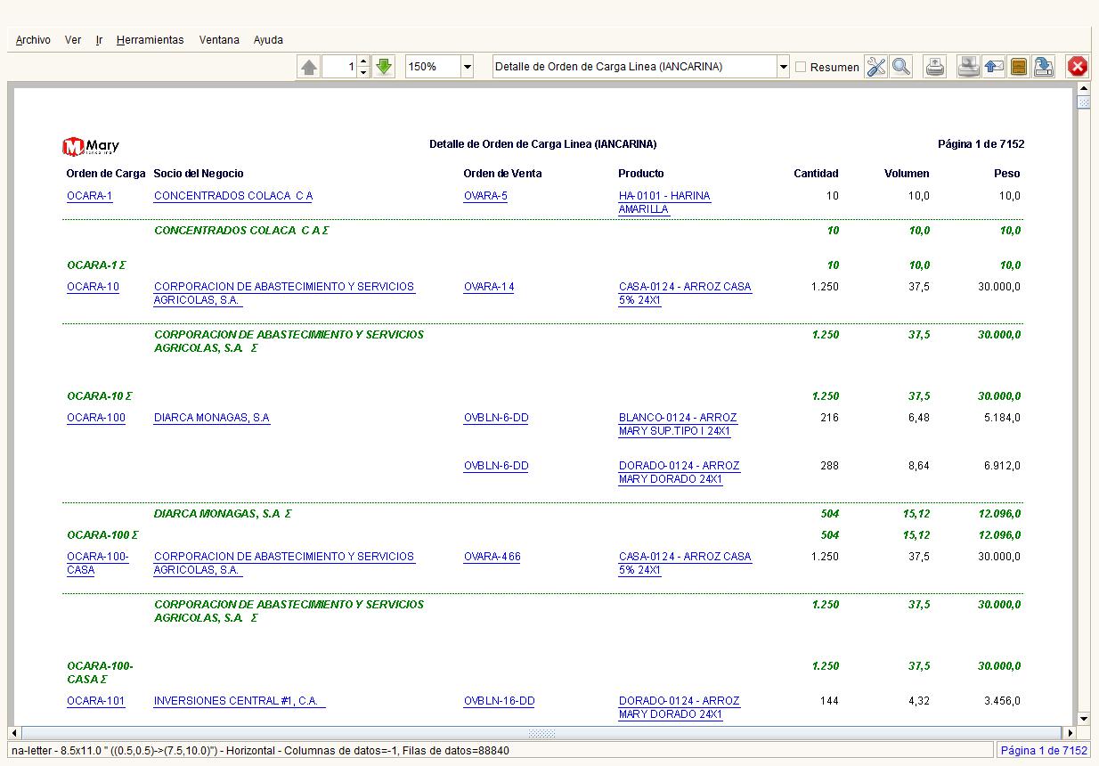Open the Ventana menu
The width and height of the screenshot is (1099, 766).
[219, 40]
